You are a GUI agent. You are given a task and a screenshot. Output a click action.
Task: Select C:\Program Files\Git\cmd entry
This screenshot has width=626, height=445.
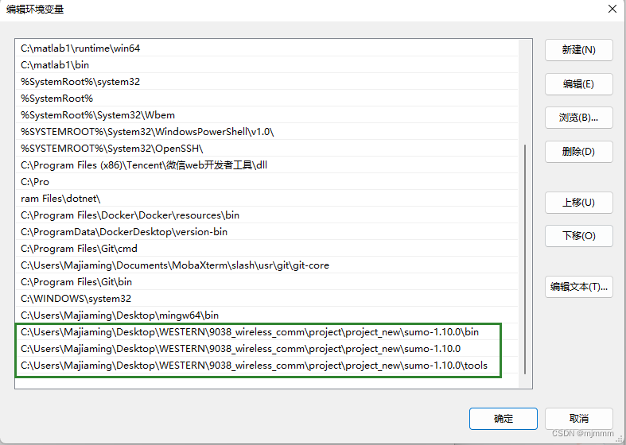[x=266, y=249]
